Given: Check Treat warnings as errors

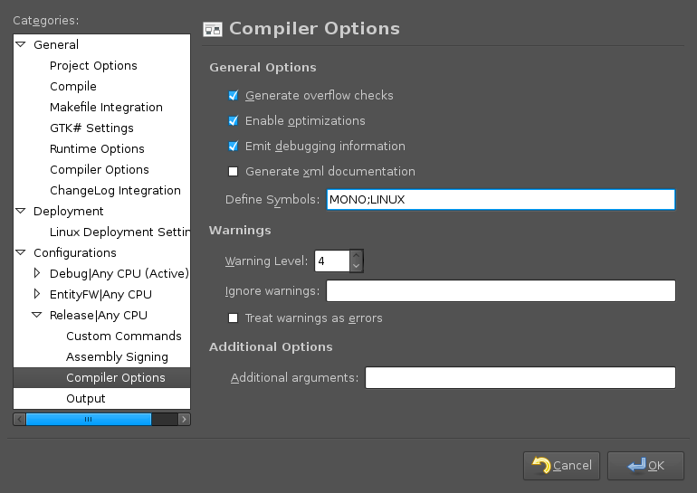Looking at the screenshot, I should [233, 318].
